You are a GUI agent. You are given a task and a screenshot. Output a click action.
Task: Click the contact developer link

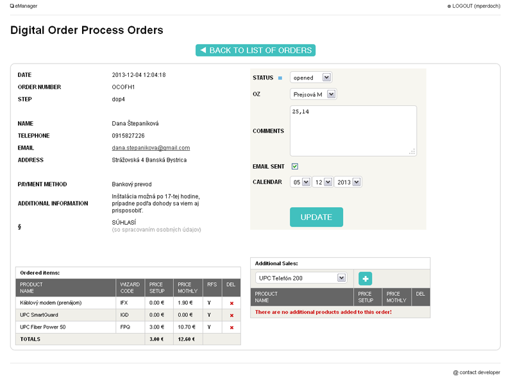click(x=476, y=372)
